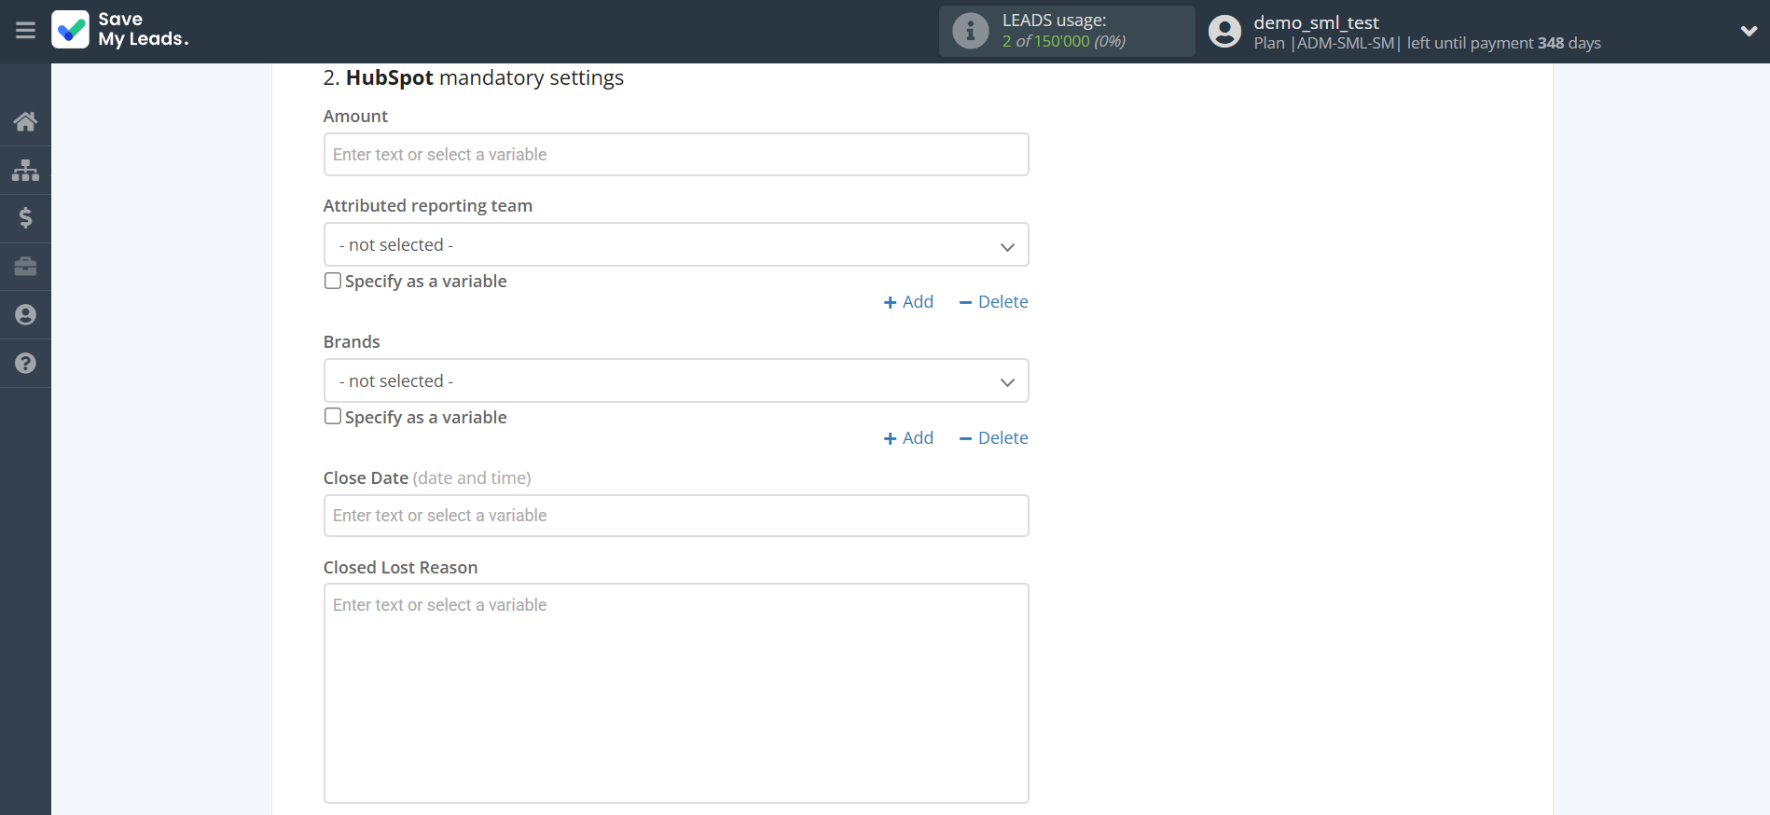Focus the Amount input field
This screenshot has height=815, width=1770.
pos(675,155)
